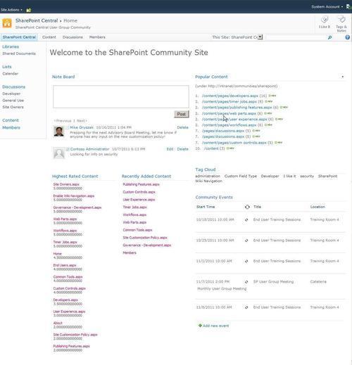
Task: Open the Site Actions menu
Action: click(11, 10)
